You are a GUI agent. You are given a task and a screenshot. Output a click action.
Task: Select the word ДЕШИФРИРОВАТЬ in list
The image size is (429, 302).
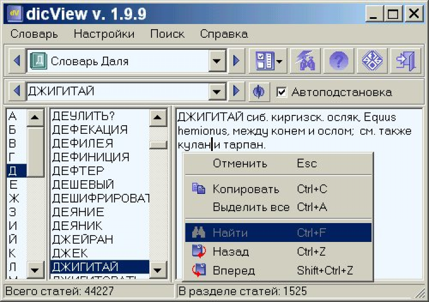100,198
